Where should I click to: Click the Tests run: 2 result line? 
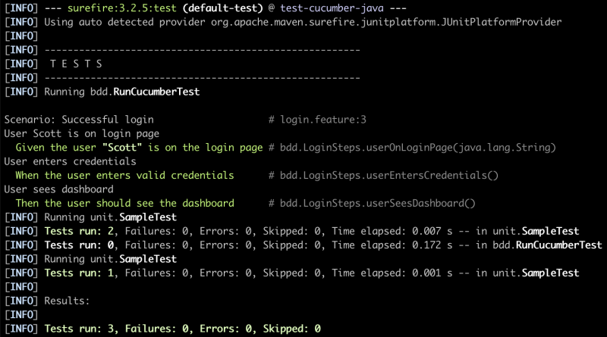311,231
